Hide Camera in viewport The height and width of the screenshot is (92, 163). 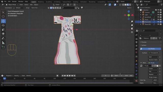point(158,12)
